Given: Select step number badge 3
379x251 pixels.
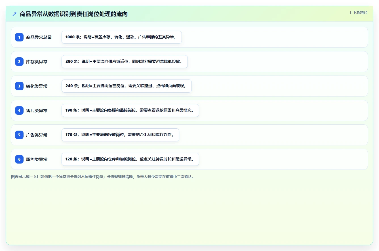Looking at the screenshot, I should [19, 86].
